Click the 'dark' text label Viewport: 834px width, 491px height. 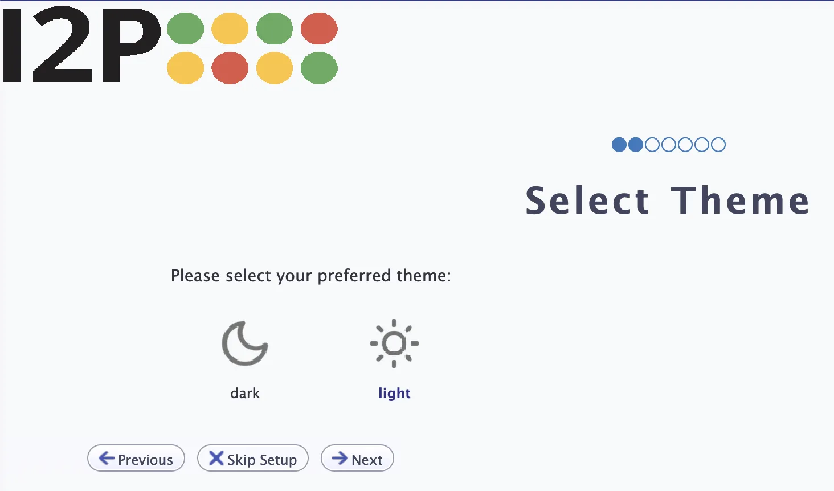[244, 392]
